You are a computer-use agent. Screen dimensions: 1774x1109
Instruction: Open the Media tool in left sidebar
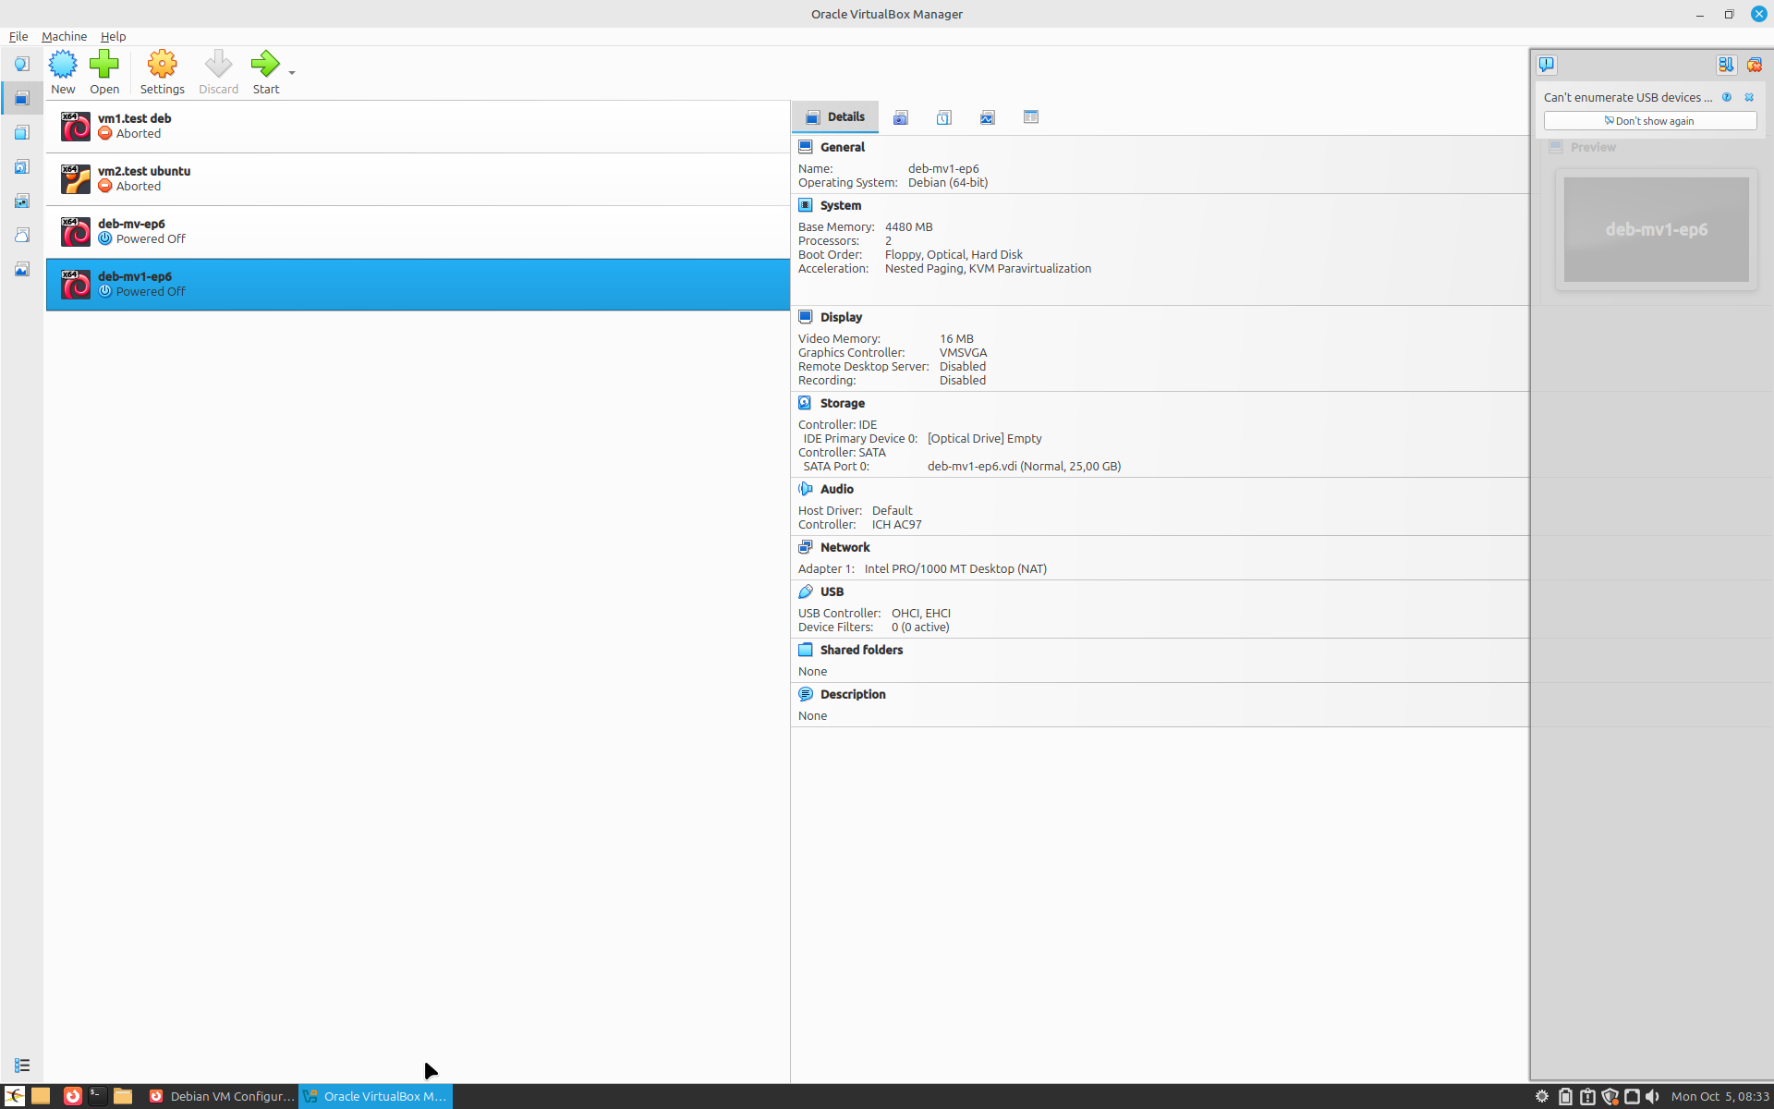[22, 166]
